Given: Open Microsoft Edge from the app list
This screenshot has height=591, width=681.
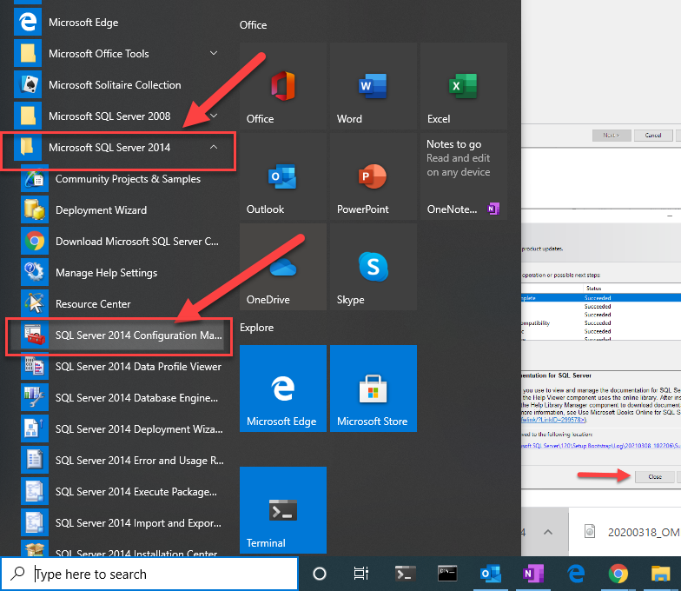Looking at the screenshot, I should [x=117, y=23].
